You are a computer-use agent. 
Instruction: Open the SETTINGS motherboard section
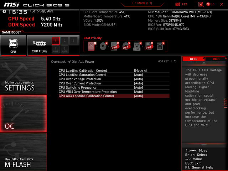click(x=23, y=75)
